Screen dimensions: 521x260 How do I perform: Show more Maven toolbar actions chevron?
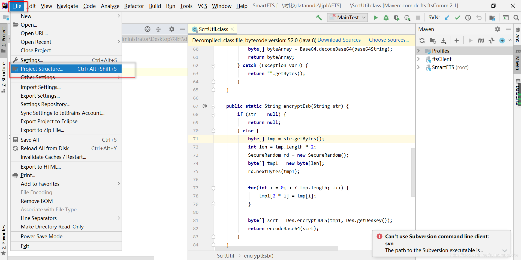coord(510,41)
